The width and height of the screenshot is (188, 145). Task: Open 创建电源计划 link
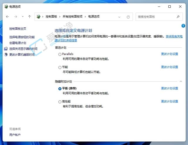coord(18,43)
